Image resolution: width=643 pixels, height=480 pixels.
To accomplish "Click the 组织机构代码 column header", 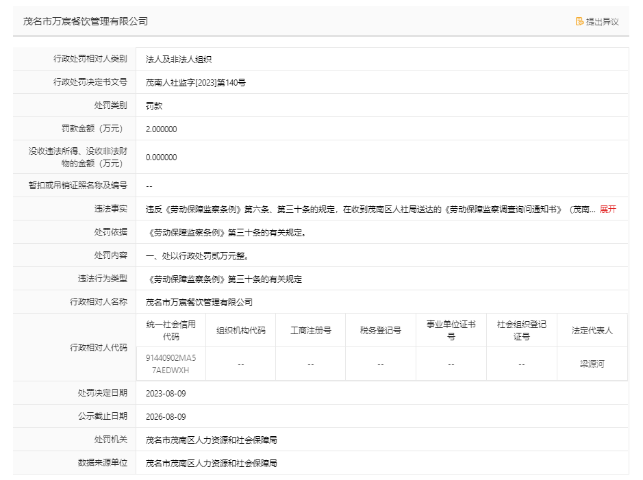I will tap(241, 331).
